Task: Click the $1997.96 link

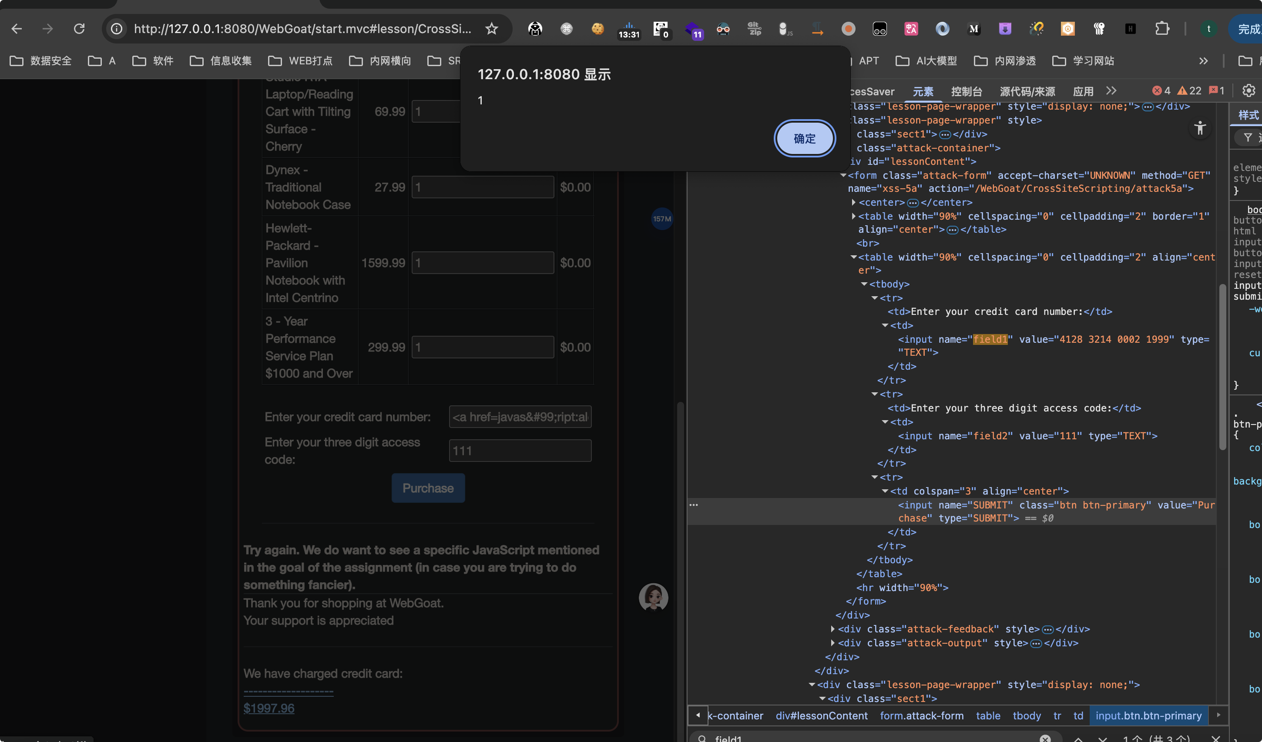Action: pyautogui.click(x=269, y=708)
